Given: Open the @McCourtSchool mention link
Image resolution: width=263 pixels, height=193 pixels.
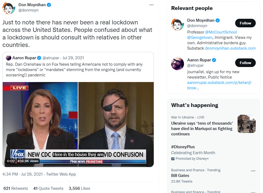Looking at the screenshot, I should (x=221, y=32).
